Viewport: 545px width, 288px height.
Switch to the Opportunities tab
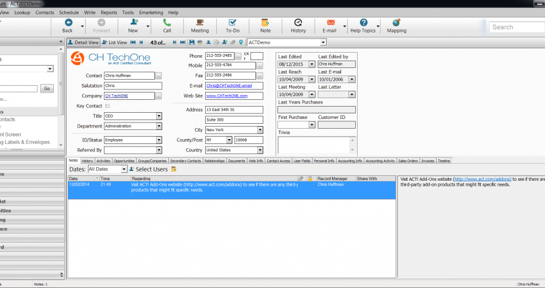[x=124, y=161]
